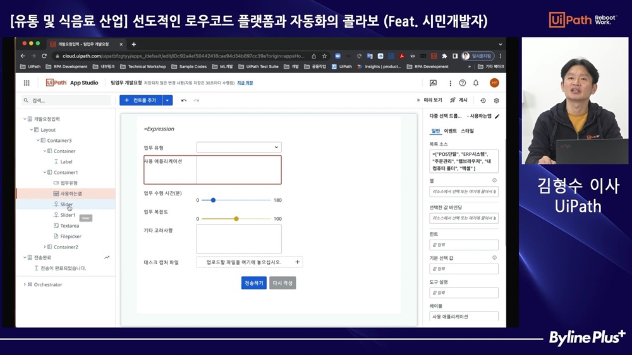Edit the control name with pencil icon
Image resolution: width=632 pixels, height=355 pixels.
[497, 116]
